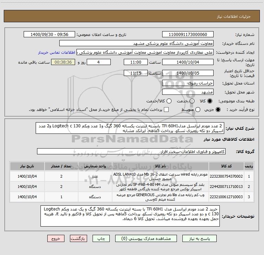The width and height of the screenshot is (264, 255).
Task: Click the توضیحات خریدار text area
Action: (130, 216)
